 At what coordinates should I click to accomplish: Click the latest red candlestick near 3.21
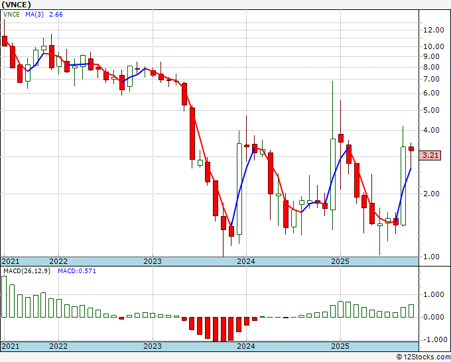[411, 149]
